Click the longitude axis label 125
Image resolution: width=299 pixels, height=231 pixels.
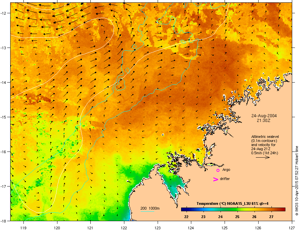225,228
